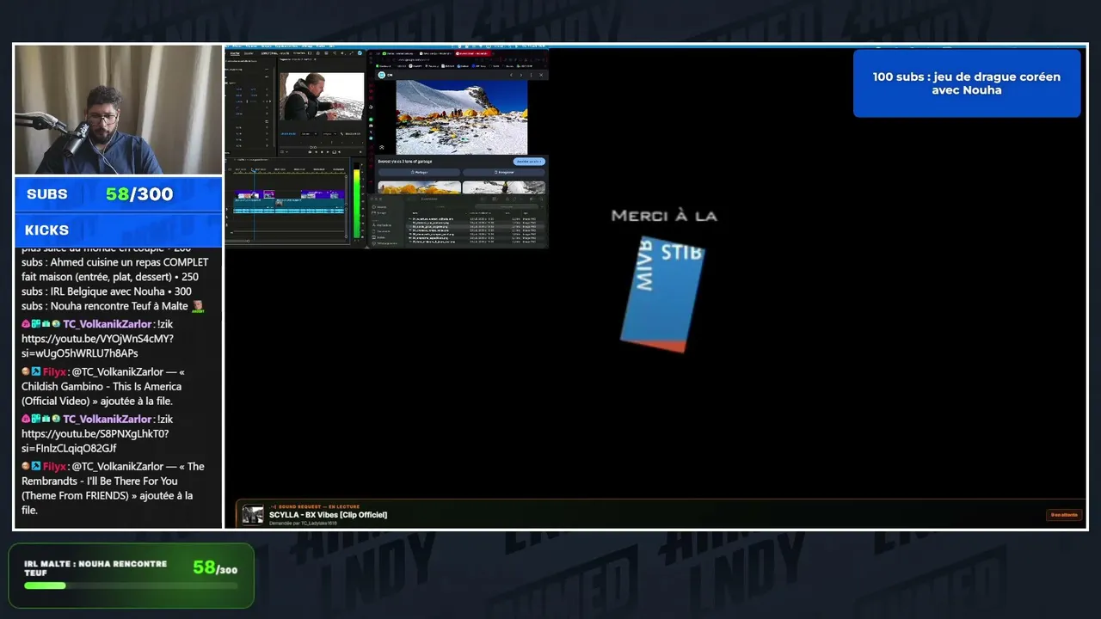Click the SCYLLA - BX Vibes song title

[x=328, y=515]
